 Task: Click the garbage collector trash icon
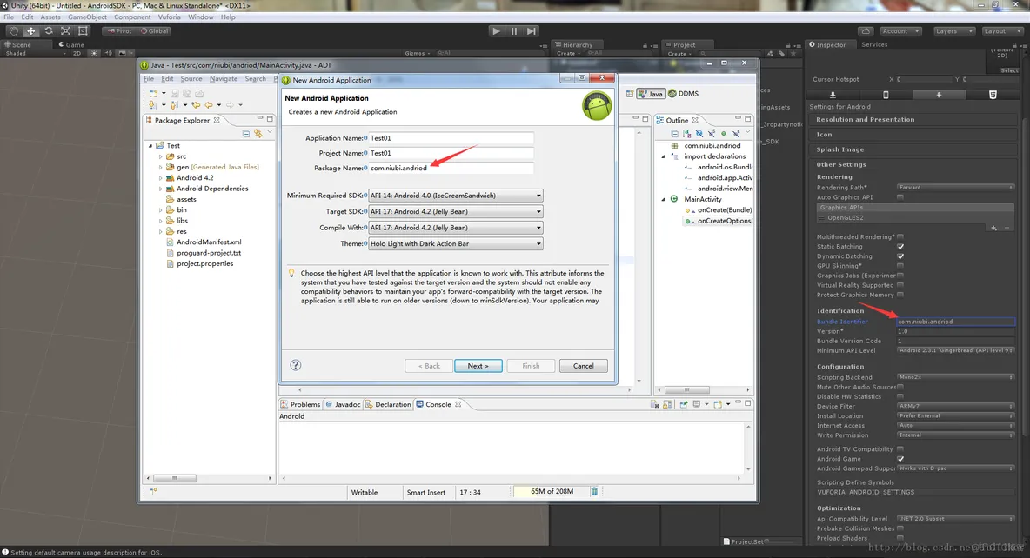[x=594, y=491]
